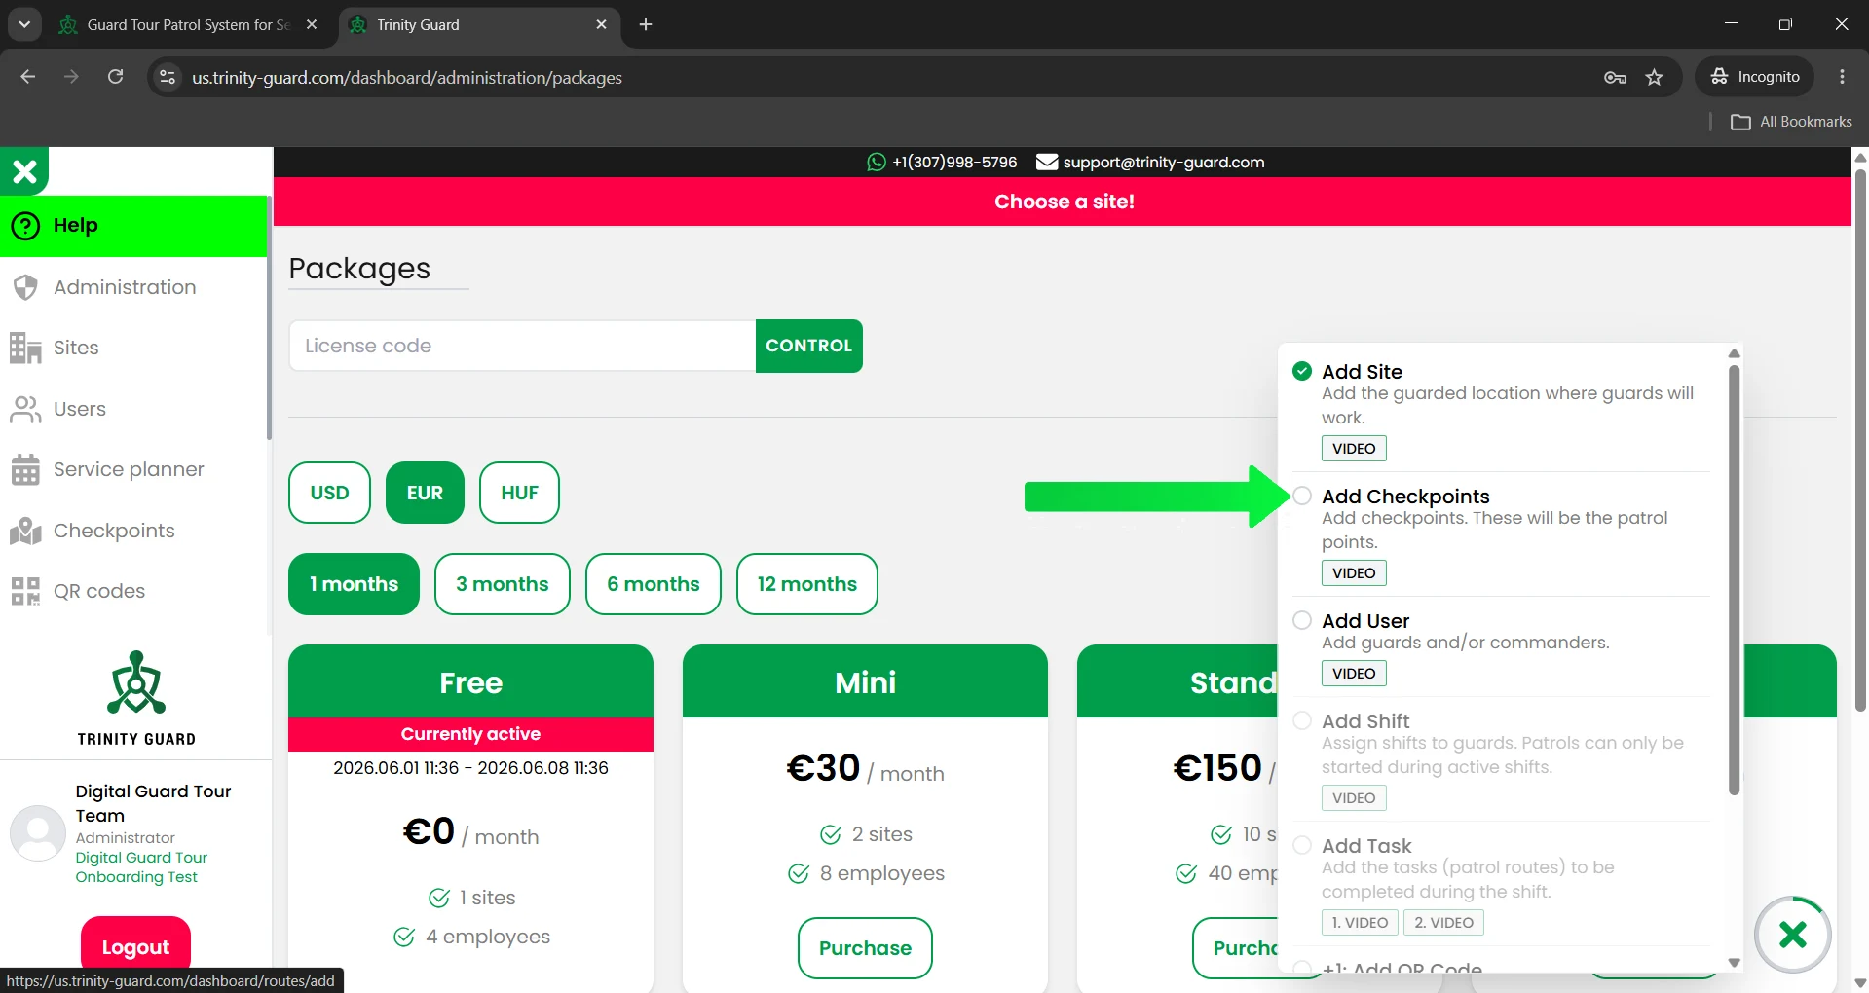The width and height of the screenshot is (1869, 993).
Task: Play Add Task 1. VIDEO
Action: pyautogui.click(x=1360, y=922)
